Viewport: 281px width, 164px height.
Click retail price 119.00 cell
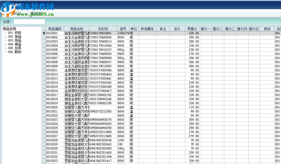coord(192,107)
